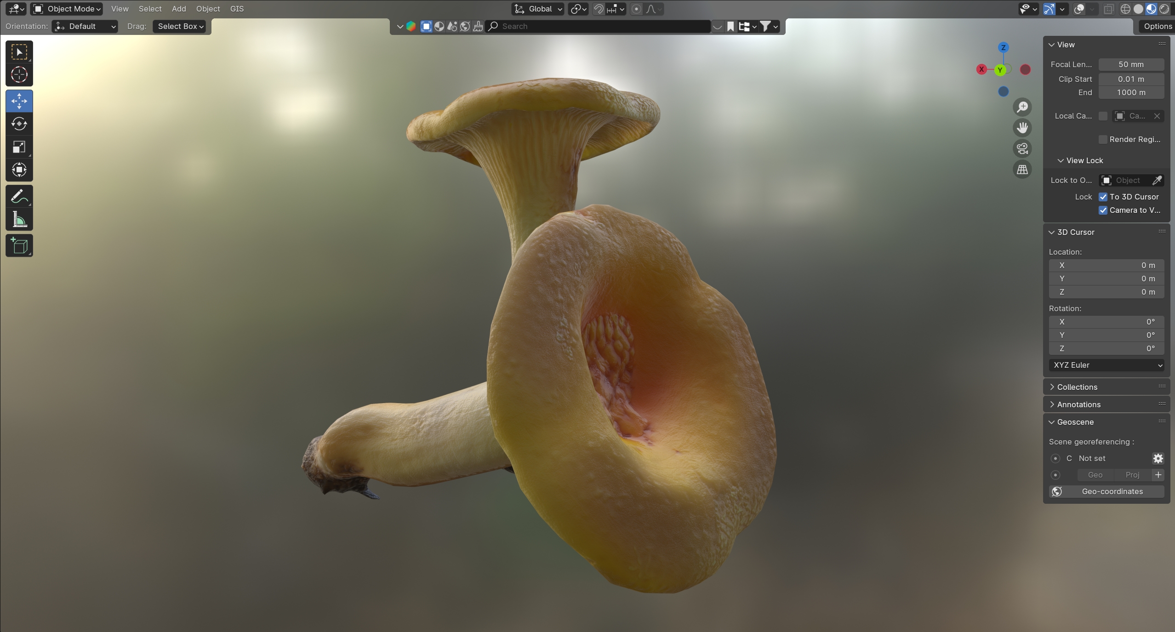Open the Add menu

tap(179, 9)
